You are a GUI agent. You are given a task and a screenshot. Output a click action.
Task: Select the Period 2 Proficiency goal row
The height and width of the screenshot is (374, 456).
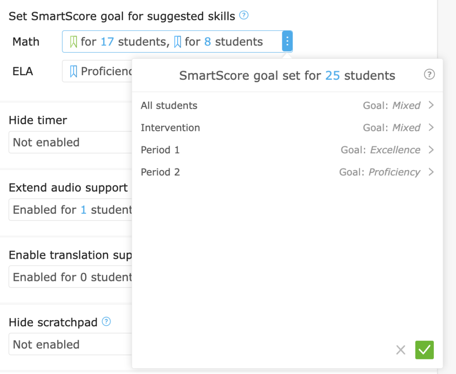point(285,172)
